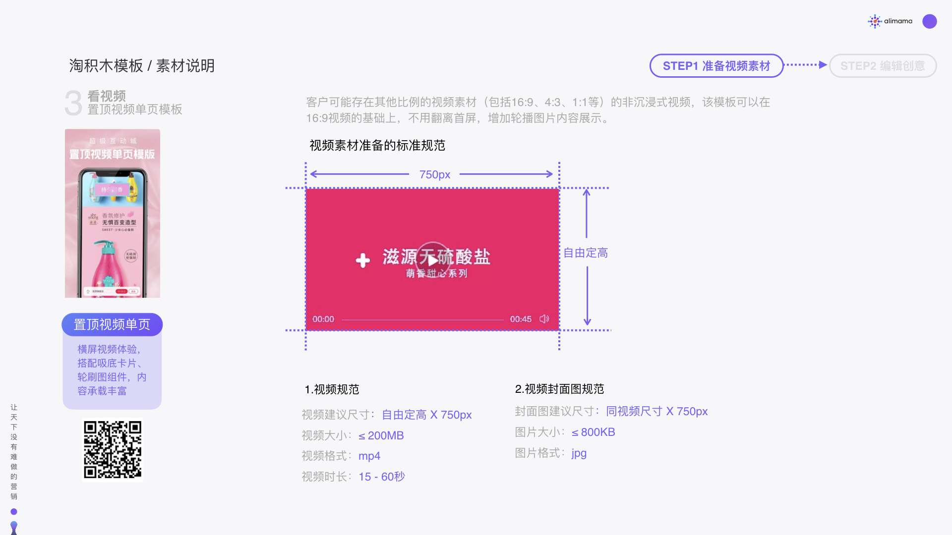Viewport: 952px width, 535px height.
Task: Mute audio via the speaker icon on the video
Action: point(543,319)
